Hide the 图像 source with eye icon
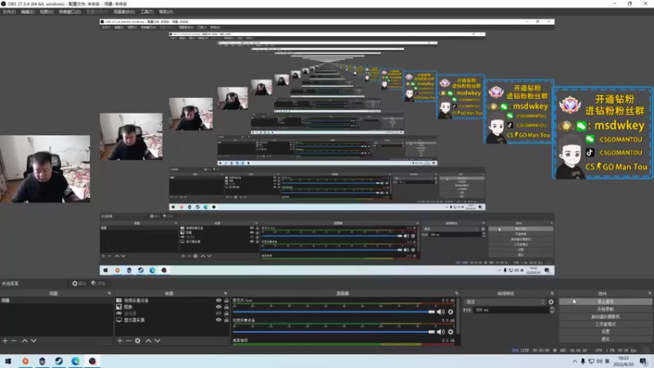The width and height of the screenshot is (654, 368). (218, 307)
